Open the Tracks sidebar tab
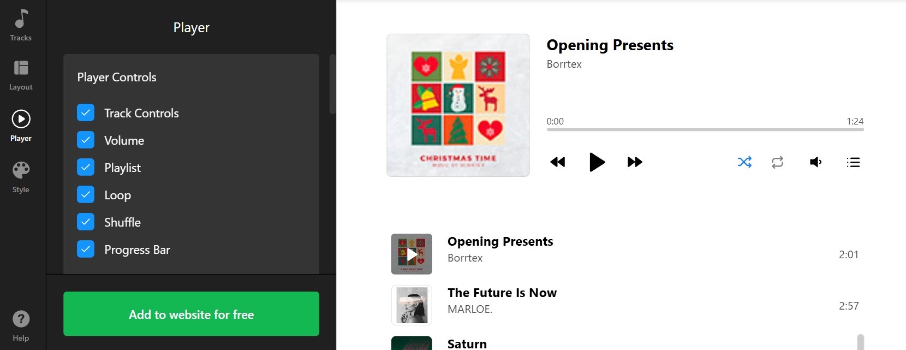Viewport: 906px width, 350px height. coord(21,25)
